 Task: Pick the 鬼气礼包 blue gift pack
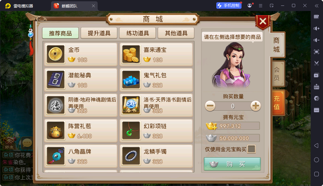(156, 80)
